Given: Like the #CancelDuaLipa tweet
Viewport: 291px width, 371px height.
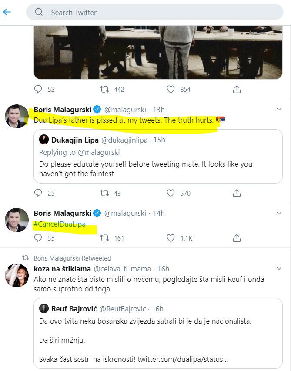Looking at the screenshot, I should [x=171, y=238].
